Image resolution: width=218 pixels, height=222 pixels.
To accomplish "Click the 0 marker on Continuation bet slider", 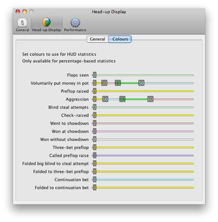I will point(95,179).
